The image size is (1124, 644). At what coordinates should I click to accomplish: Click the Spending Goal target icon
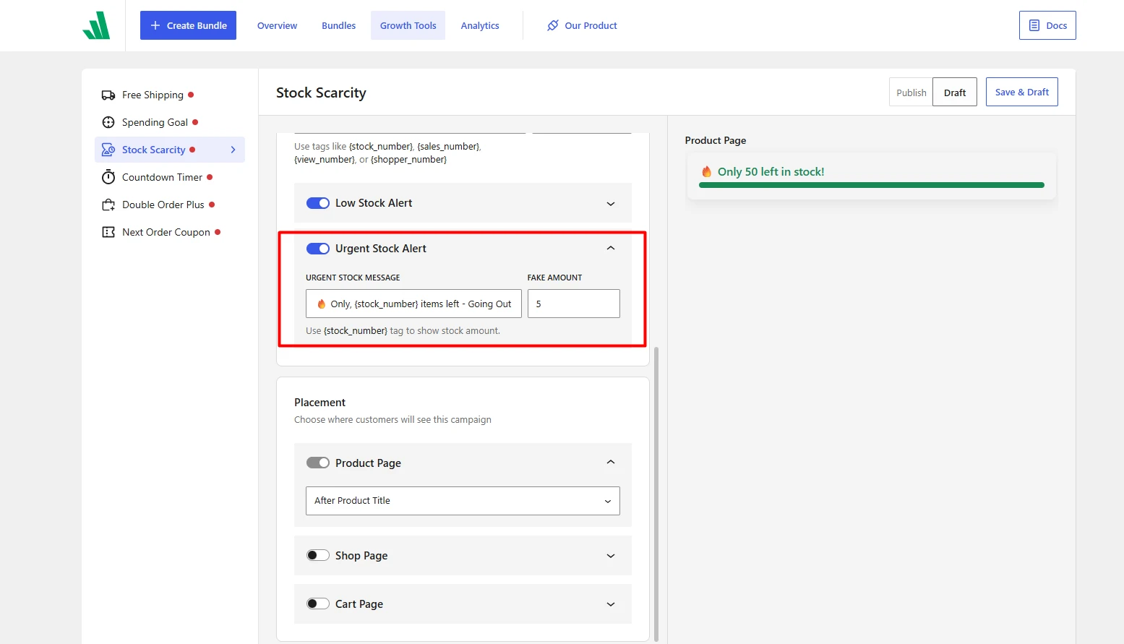pos(108,122)
